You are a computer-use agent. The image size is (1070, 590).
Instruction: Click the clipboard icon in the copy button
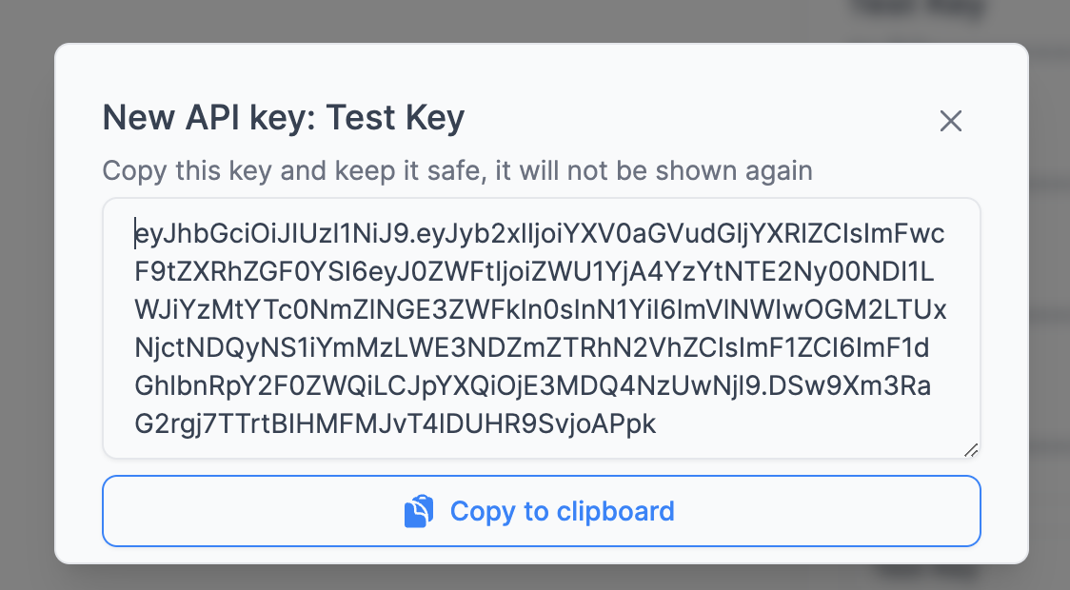coord(419,511)
